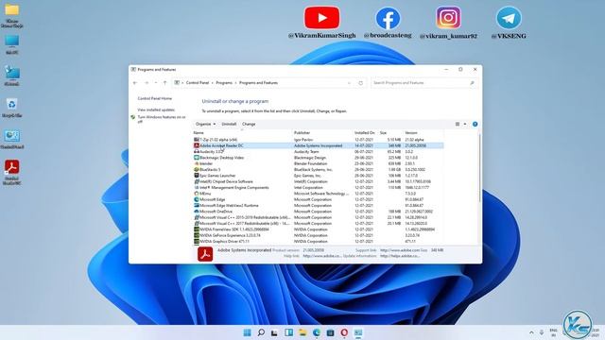
Task: Select Microsoft Edge WebView2 Runtime row text
Action: click(x=229, y=206)
